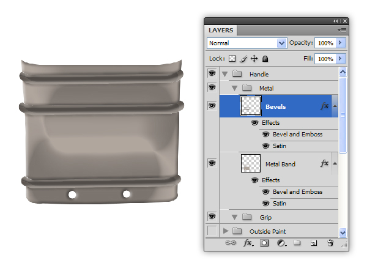Viewport: 367px width, 263px height.
Task: Add a layer mask
Action: tap(265, 243)
